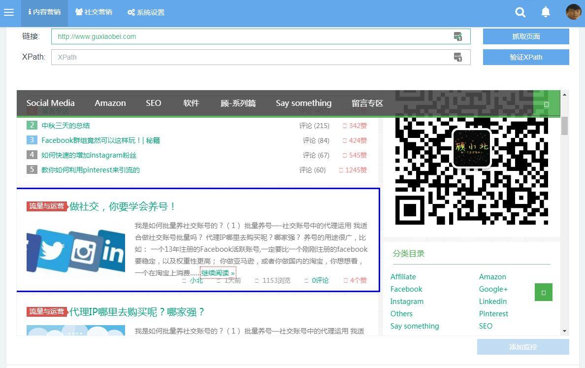Click the scrollbar up arrow
The image size is (585, 368).
[x=564, y=95]
